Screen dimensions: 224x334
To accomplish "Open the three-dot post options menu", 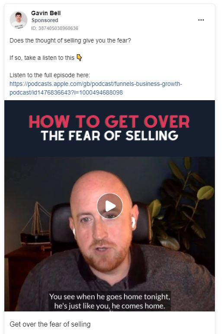I will (x=201, y=20).
